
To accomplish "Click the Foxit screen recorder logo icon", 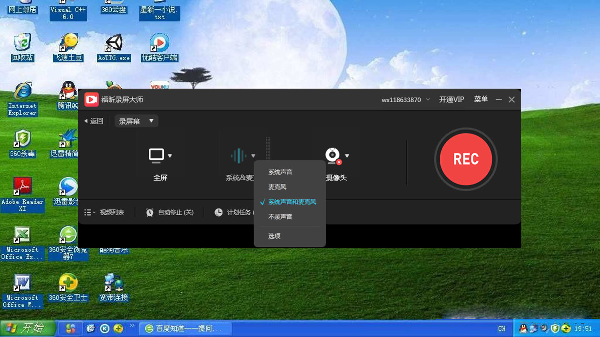I will click(92, 100).
